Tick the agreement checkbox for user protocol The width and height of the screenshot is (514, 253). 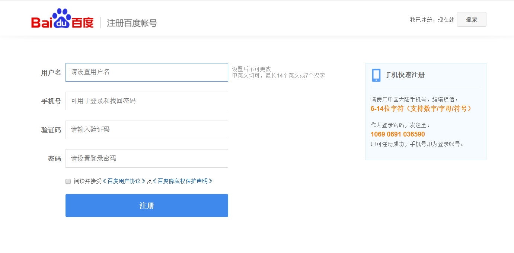click(68, 181)
